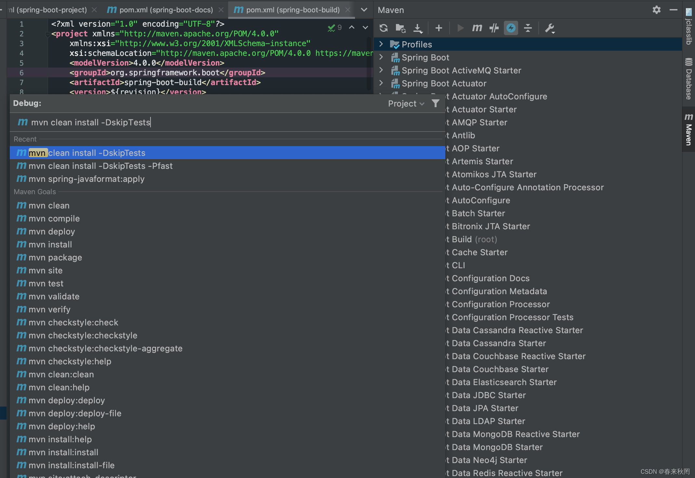The width and height of the screenshot is (695, 478).
Task: Go to next highlighted problem arrow
Action: [365, 27]
